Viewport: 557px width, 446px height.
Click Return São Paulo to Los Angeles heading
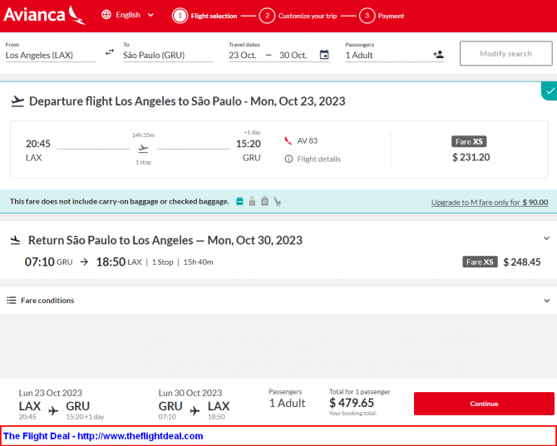pos(165,240)
